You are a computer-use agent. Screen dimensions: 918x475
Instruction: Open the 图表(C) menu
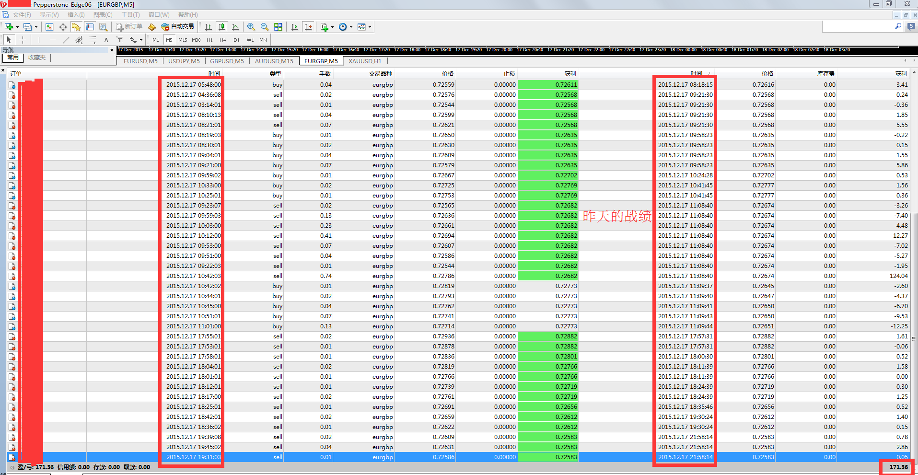[x=103, y=15]
